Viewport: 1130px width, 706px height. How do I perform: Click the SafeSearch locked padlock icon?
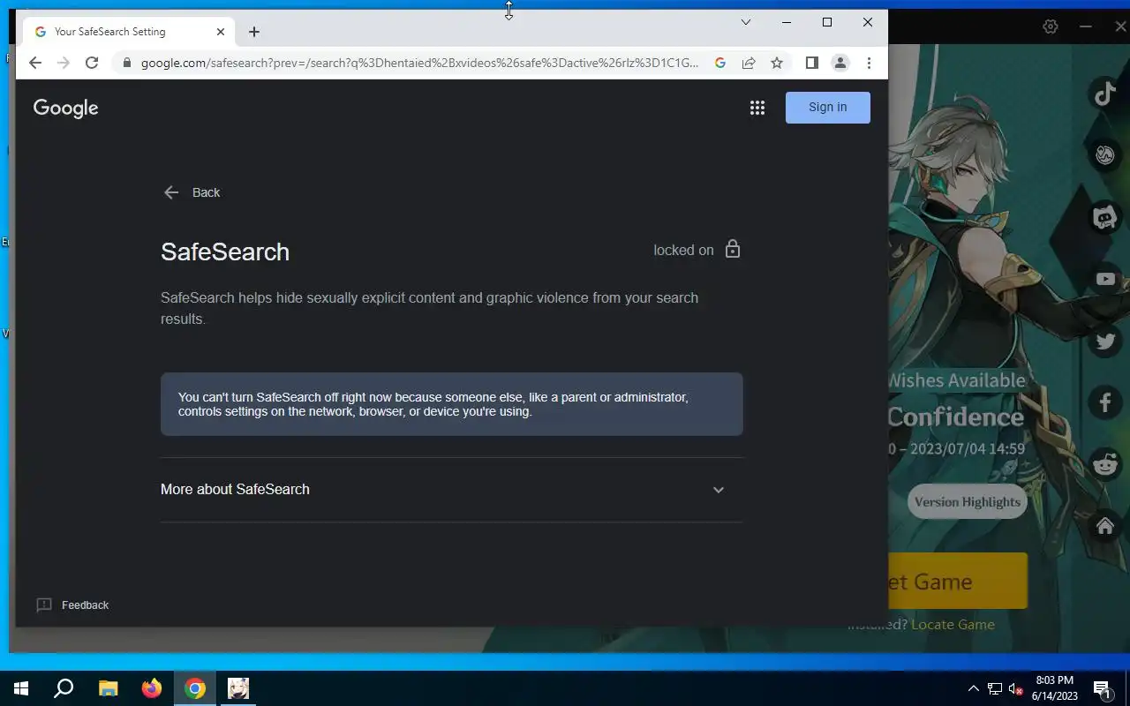(733, 249)
